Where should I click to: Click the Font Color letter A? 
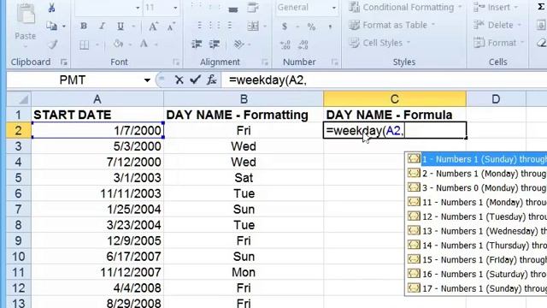(144, 44)
